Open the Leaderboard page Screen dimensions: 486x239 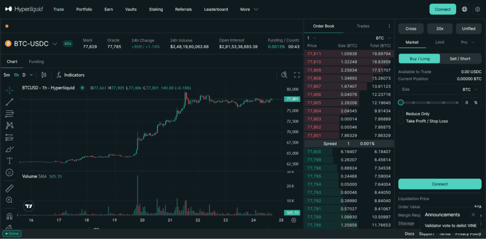click(x=216, y=9)
